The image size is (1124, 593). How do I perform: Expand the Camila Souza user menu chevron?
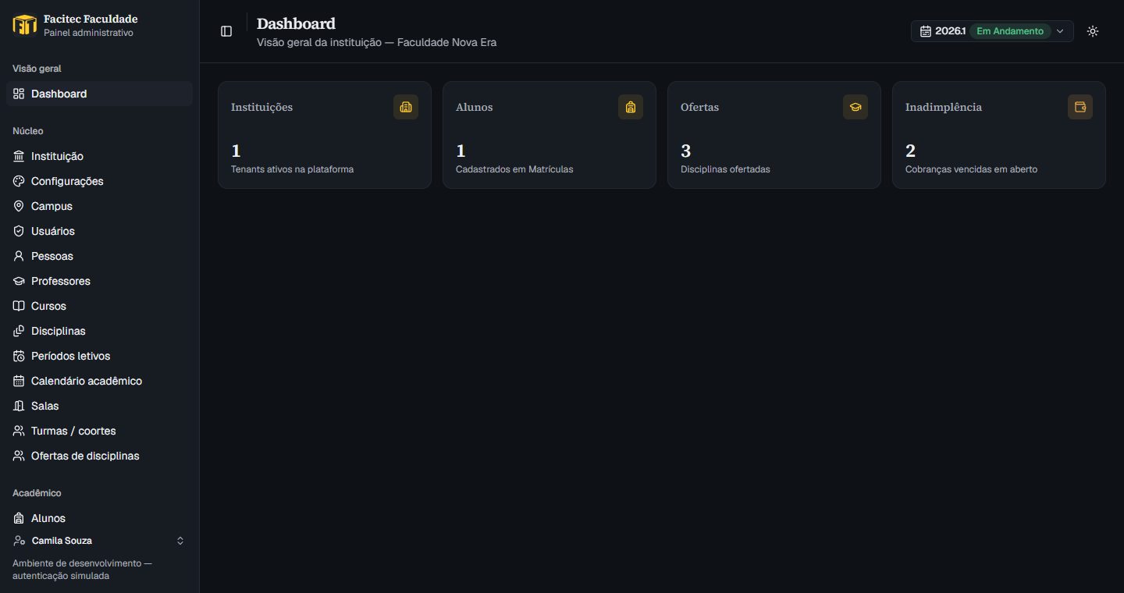[x=180, y=541]
